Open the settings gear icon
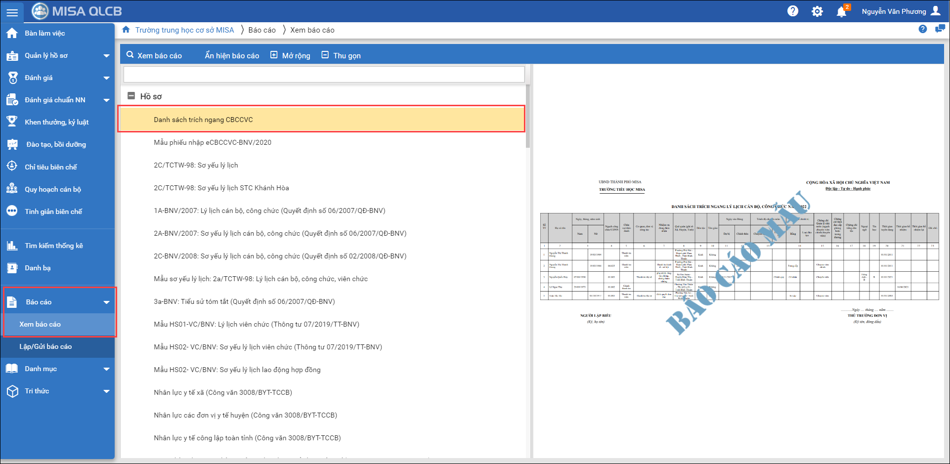Image resolution: width=950 pixels, height=464 pixels. point(818,11)
